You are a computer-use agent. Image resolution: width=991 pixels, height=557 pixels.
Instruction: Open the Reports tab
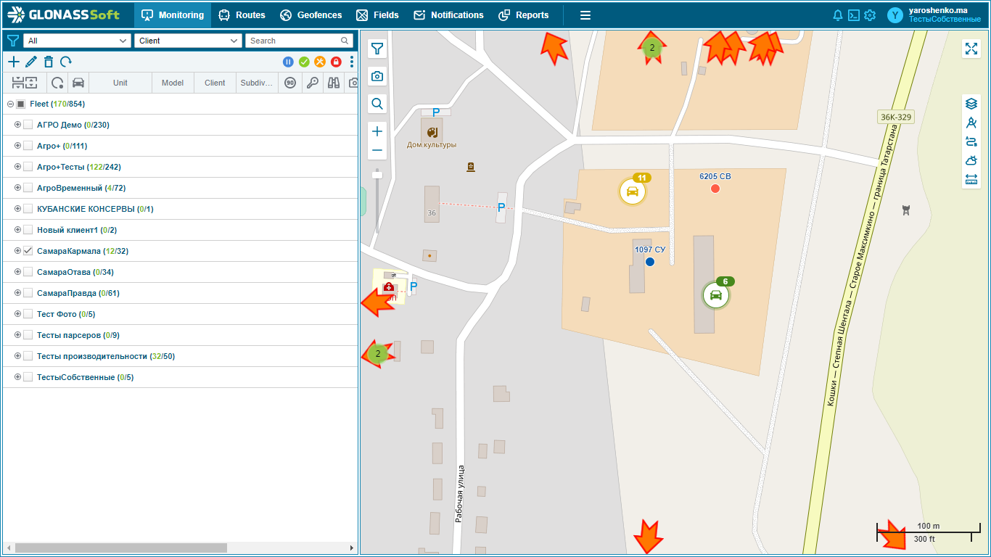[524, 15]
